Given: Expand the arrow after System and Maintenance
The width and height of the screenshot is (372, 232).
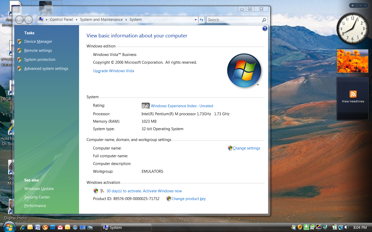Looking at the screenshot, I should 126,20.
